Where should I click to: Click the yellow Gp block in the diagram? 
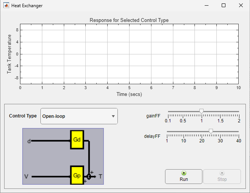(77, 176)
